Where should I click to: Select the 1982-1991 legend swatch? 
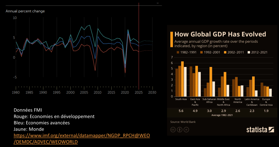[x=177, y=52]
